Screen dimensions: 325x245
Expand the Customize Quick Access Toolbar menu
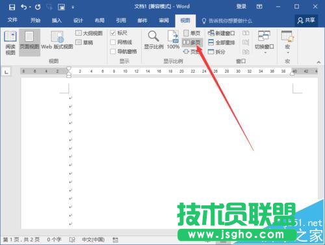coord(73,8)
